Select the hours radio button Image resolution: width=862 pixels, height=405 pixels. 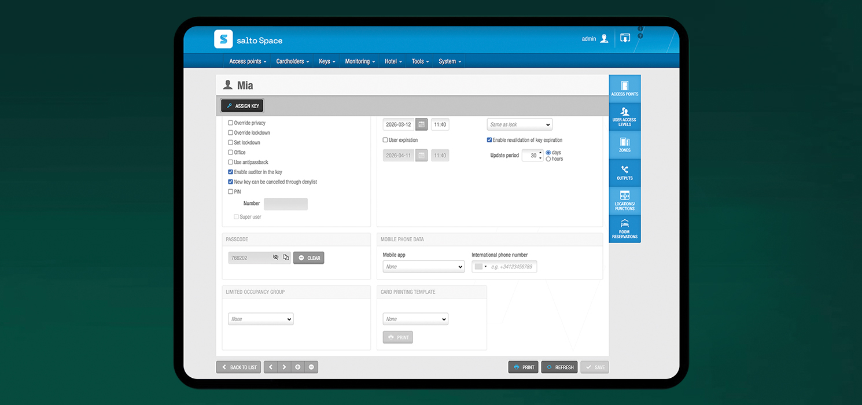pyautogui.click(x=548, y=159)
